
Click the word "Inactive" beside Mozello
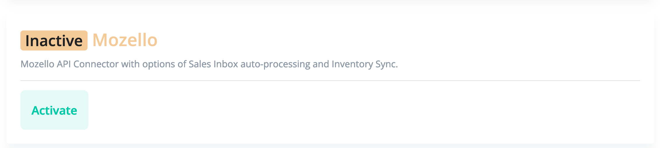[54, 41]
